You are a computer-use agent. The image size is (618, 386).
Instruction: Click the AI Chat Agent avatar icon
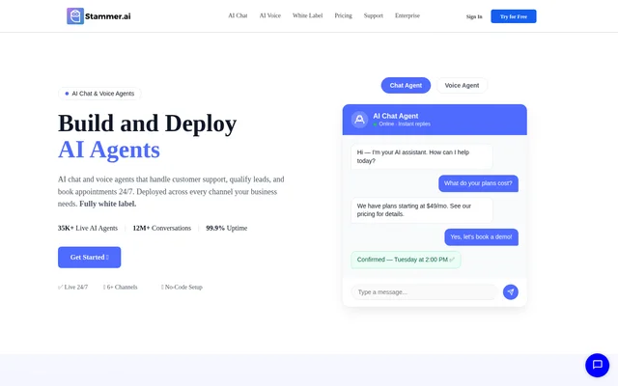[359, 120]
